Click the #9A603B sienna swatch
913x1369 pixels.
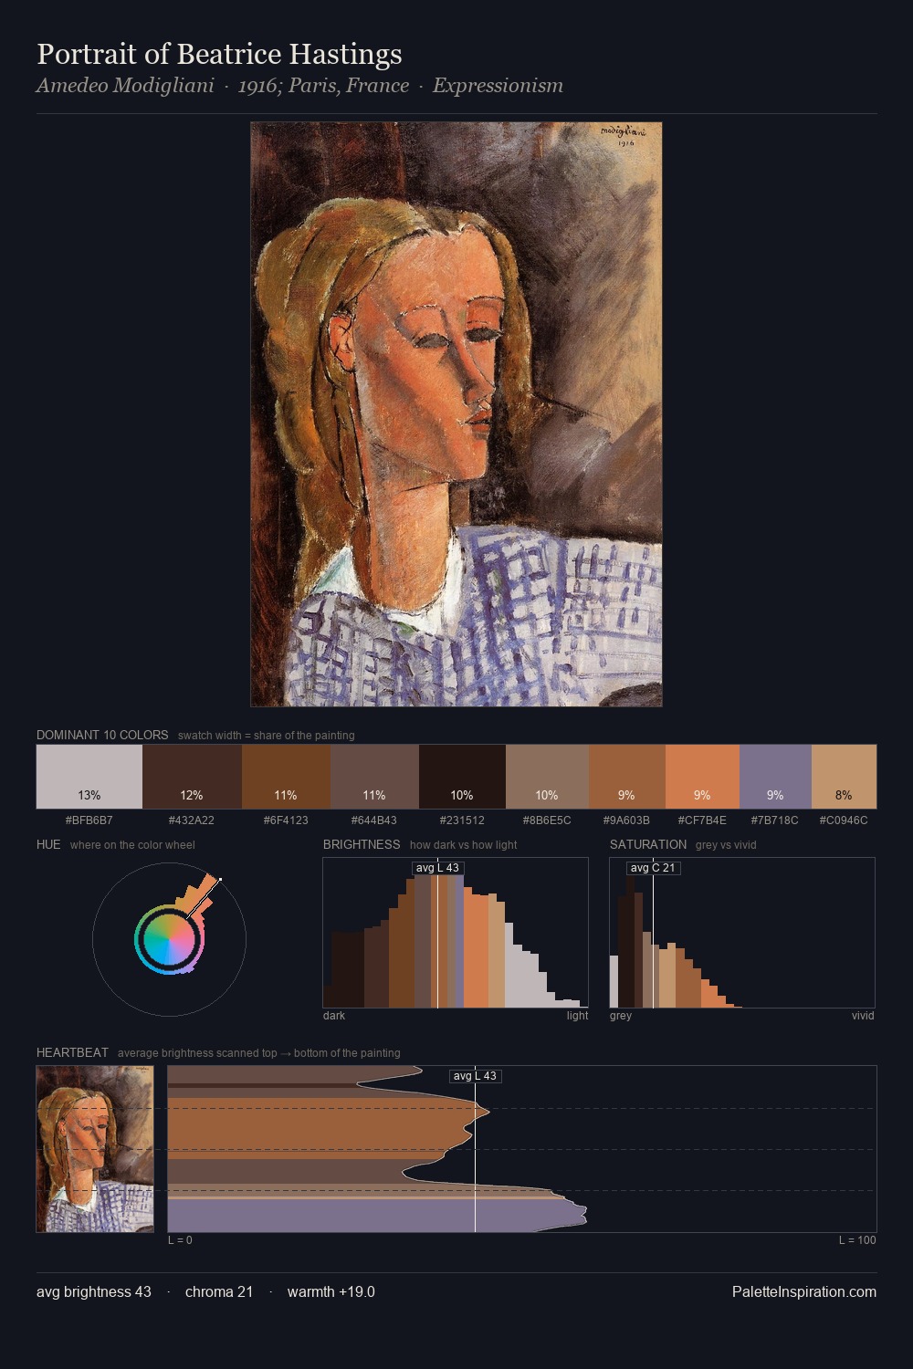pos(627,777)
